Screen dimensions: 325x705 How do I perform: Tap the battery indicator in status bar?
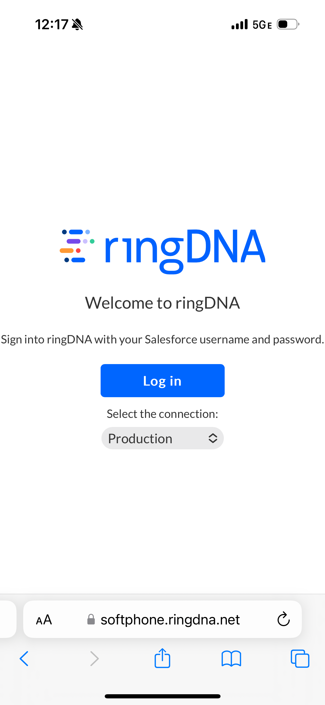coord(288,24)
